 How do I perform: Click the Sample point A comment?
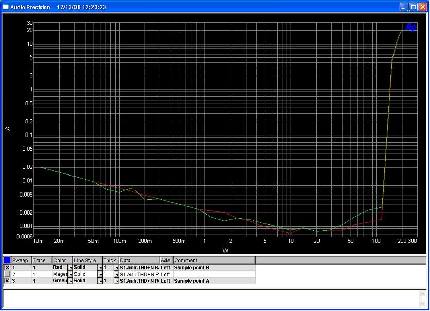[x=214, y=281]
